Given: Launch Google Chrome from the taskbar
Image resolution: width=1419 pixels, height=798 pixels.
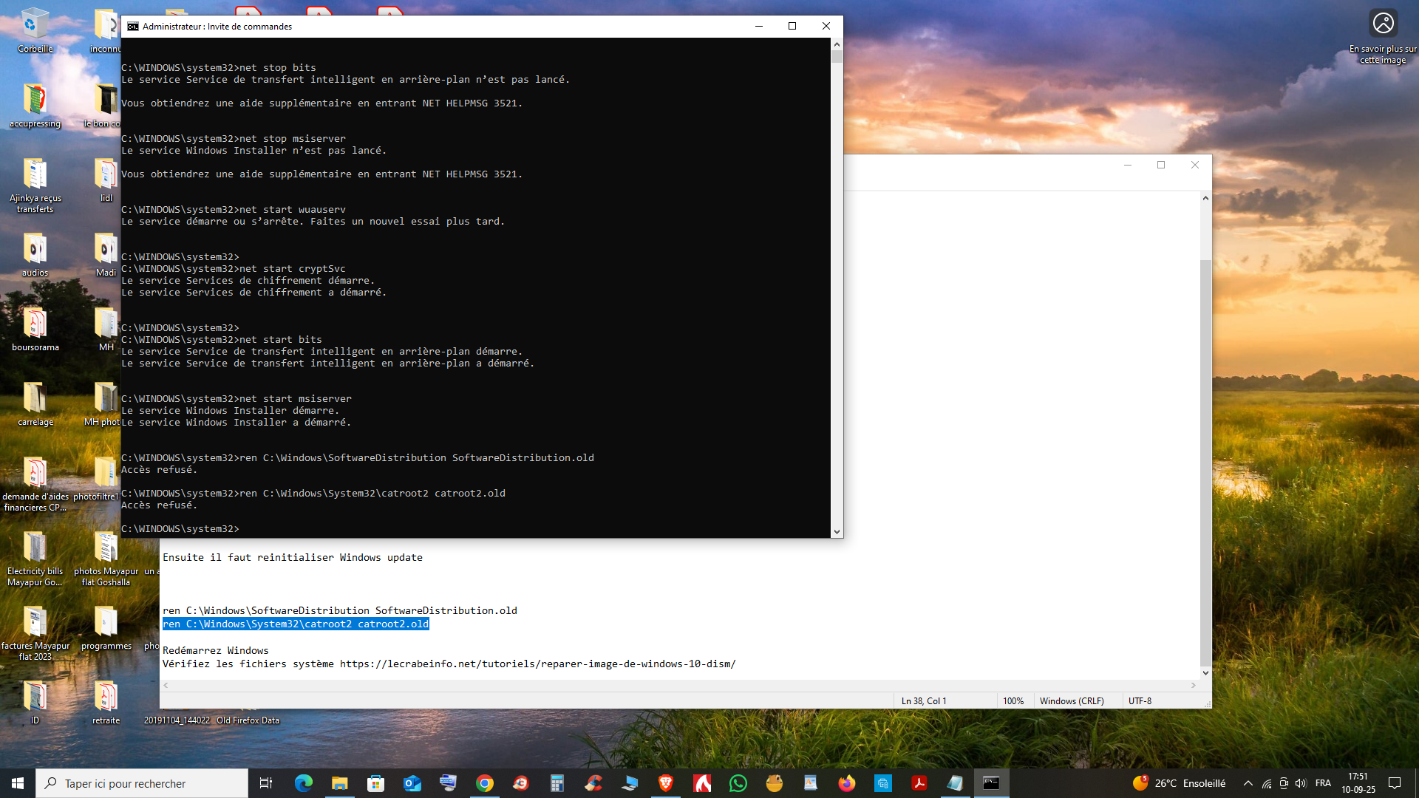Looking at the screenshot, I should pyautogui.click(x=485, y=783).
